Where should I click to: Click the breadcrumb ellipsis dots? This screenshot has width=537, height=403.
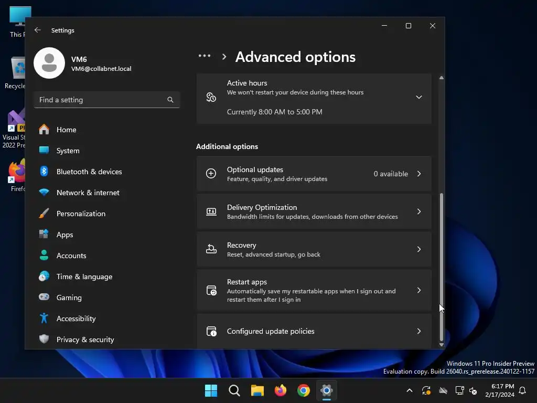tap(205, 56)
